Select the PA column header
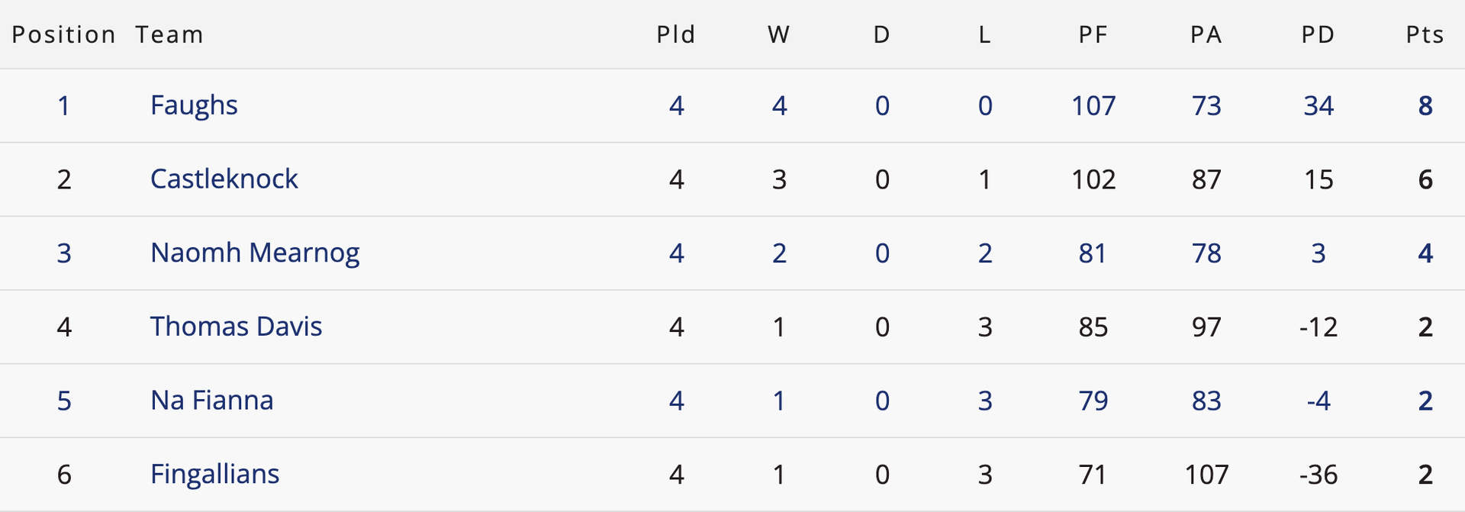The image size is (1465, 512). tap(1206, 34)
